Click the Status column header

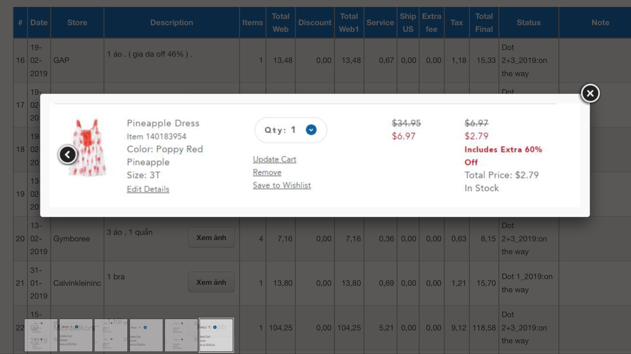[528, 23]
